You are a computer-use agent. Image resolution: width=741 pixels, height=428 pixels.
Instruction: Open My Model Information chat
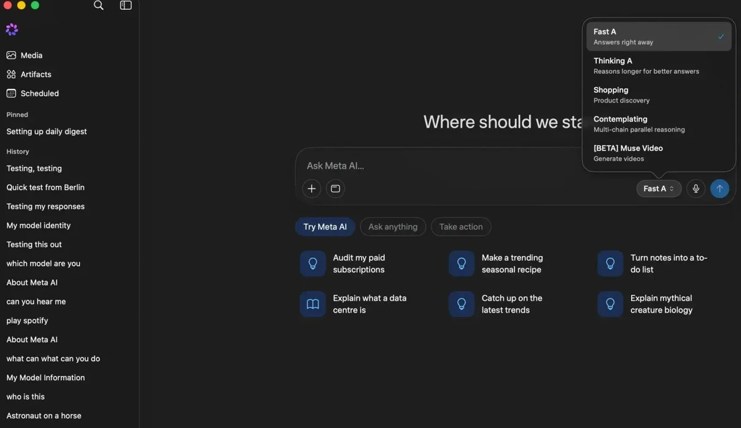[45, 378]
